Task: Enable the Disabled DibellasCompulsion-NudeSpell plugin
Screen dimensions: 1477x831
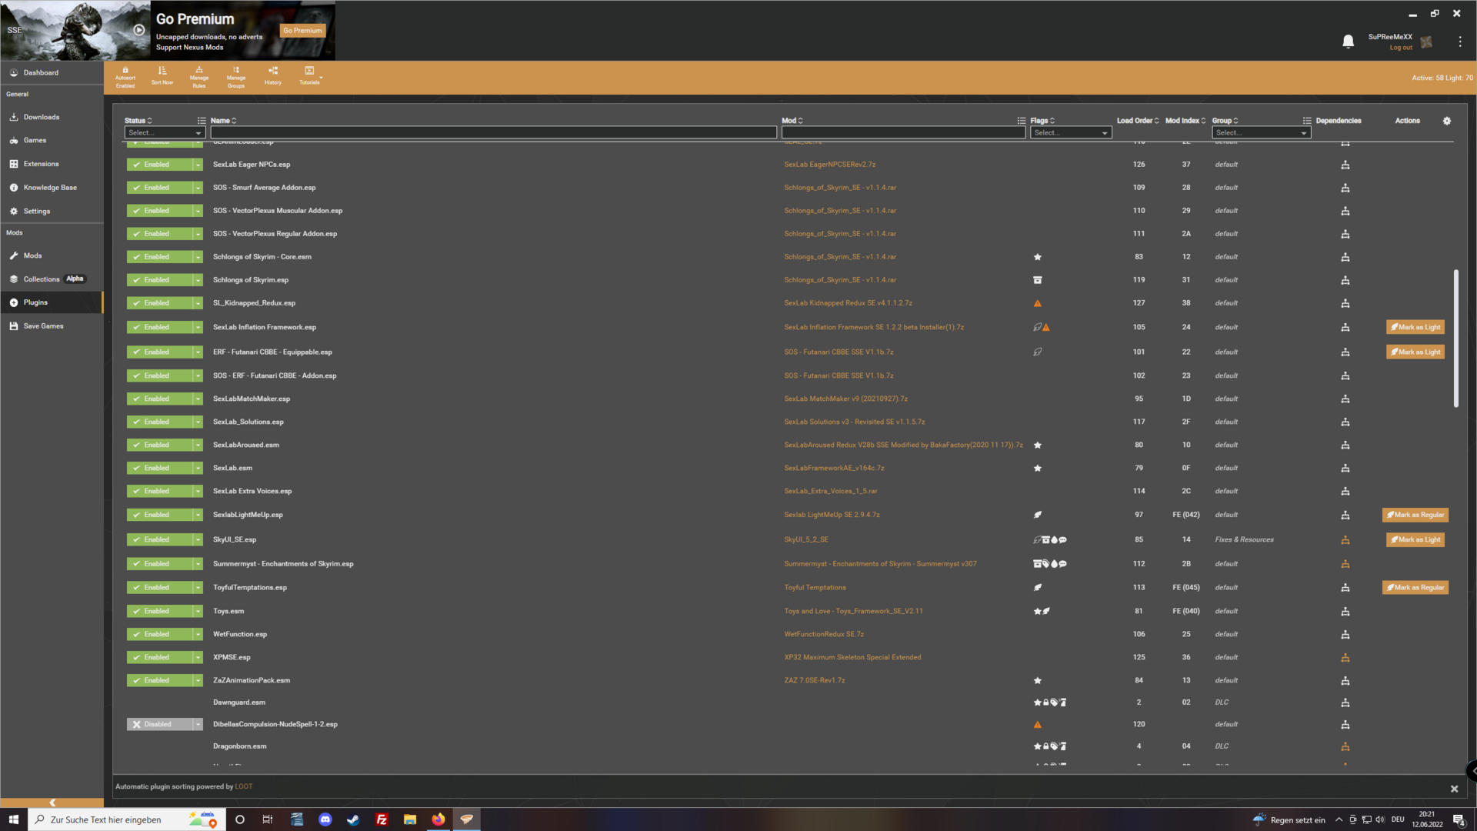Action: pos(159,725)
